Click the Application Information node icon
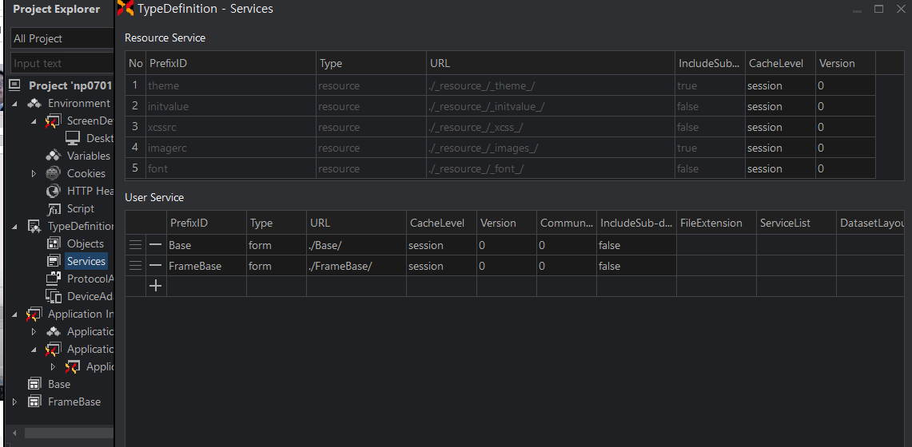Image resolution: width=912 pixels, height=447 pixels. click(x=34, y=314)
